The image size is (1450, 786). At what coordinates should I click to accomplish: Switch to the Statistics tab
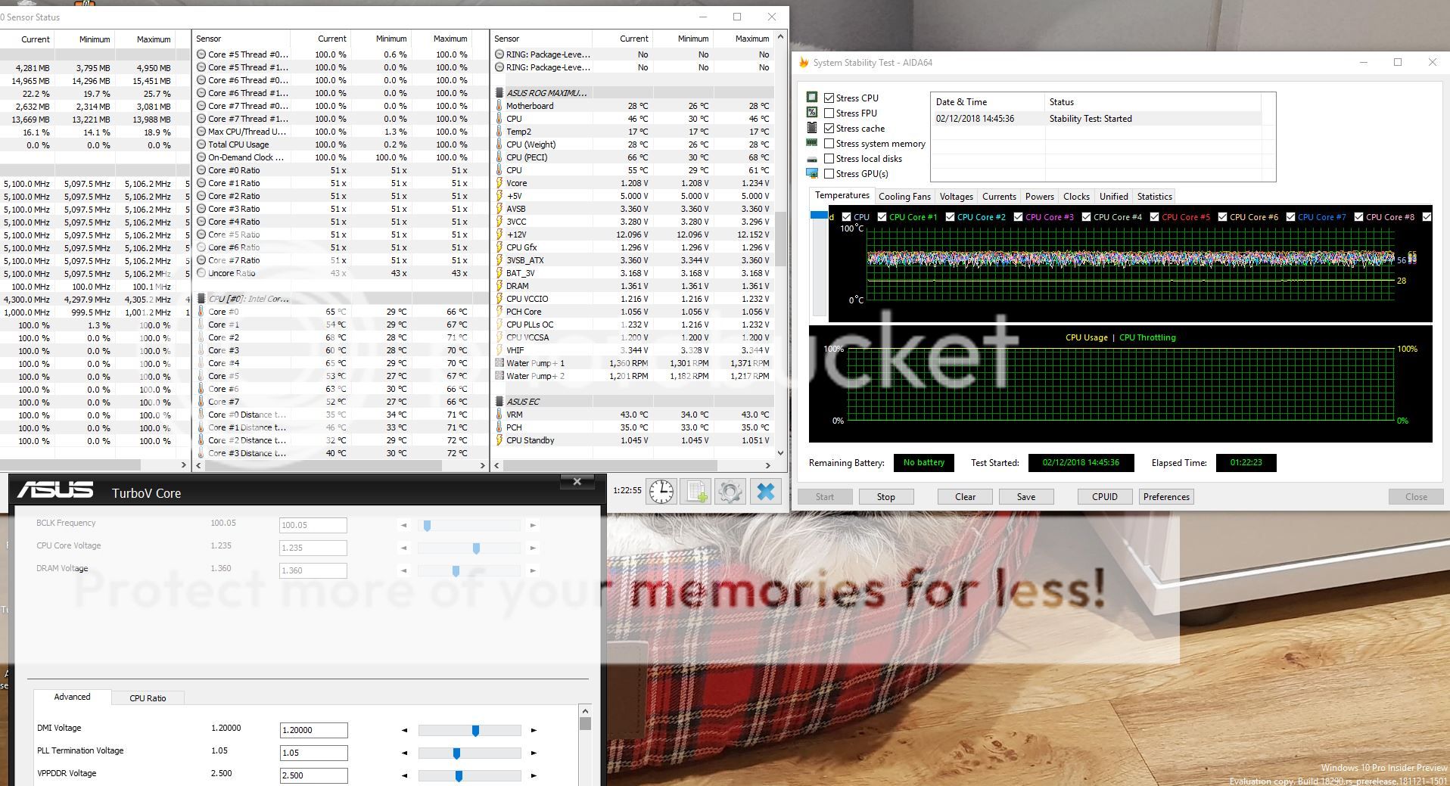coord(1155,197)
